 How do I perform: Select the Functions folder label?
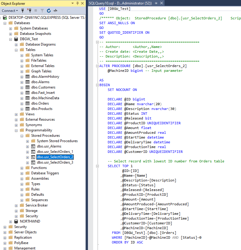click(39, 168)
